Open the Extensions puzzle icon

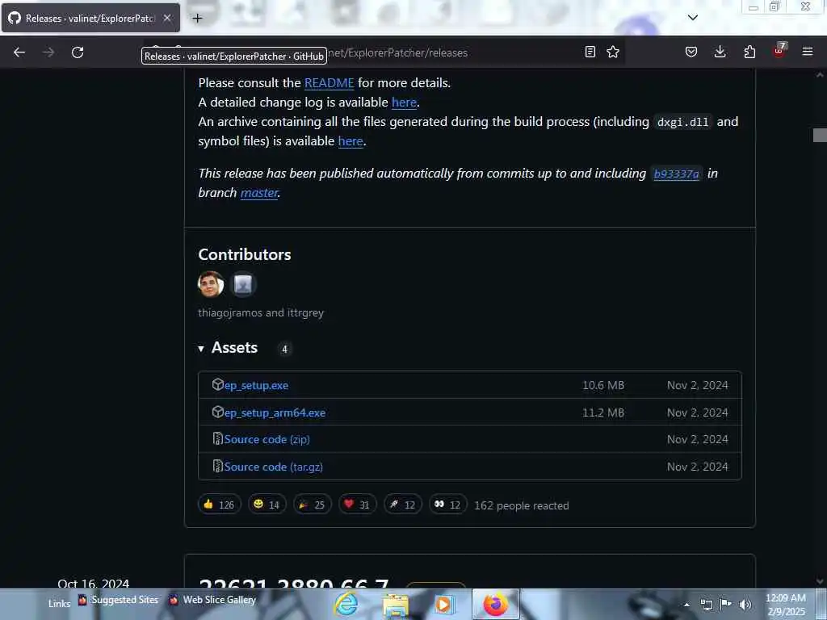click(749, 52)
